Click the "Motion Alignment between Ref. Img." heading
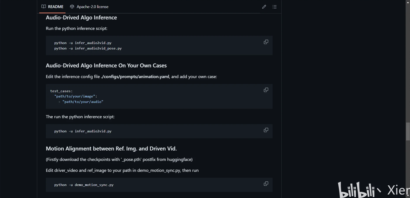The width and height of the screenshot is (410, 198). click(111, 149)
